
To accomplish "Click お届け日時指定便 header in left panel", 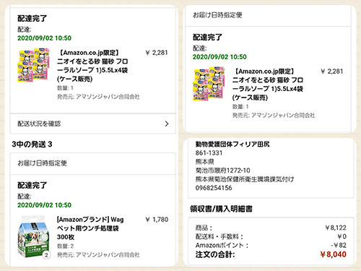I will coord(42,163).
